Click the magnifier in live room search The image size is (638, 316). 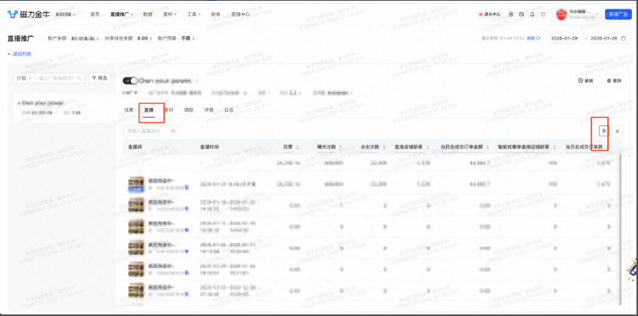(174, 131)
